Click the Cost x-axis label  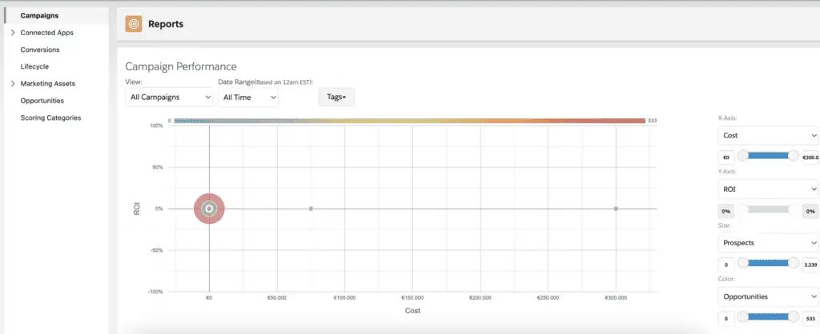click(x=412, y=311)
